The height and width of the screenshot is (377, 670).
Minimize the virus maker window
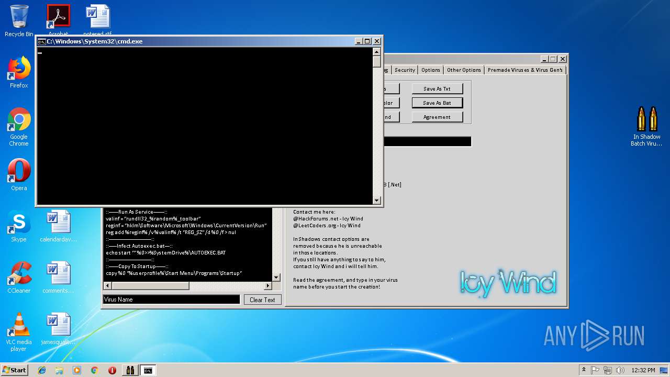(544, 59)
